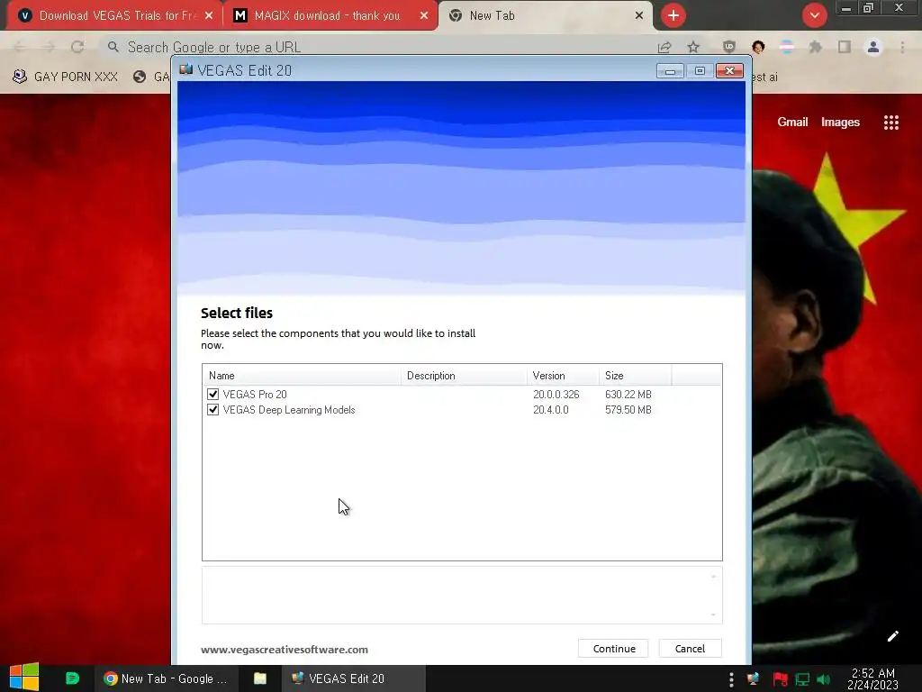The height and width of the screenshot is (692, 922).
Task: Open the uBlock shield extension icon
Action: pos(729,47)
